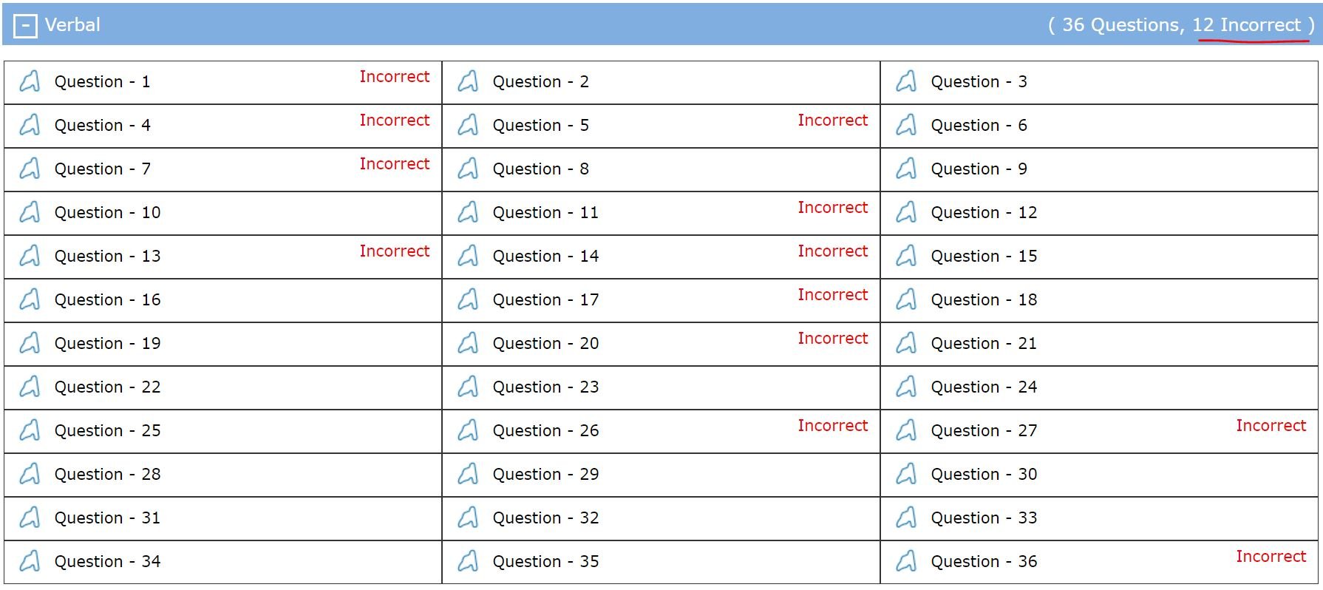Open the Question 14 review icon

point(468,256)
